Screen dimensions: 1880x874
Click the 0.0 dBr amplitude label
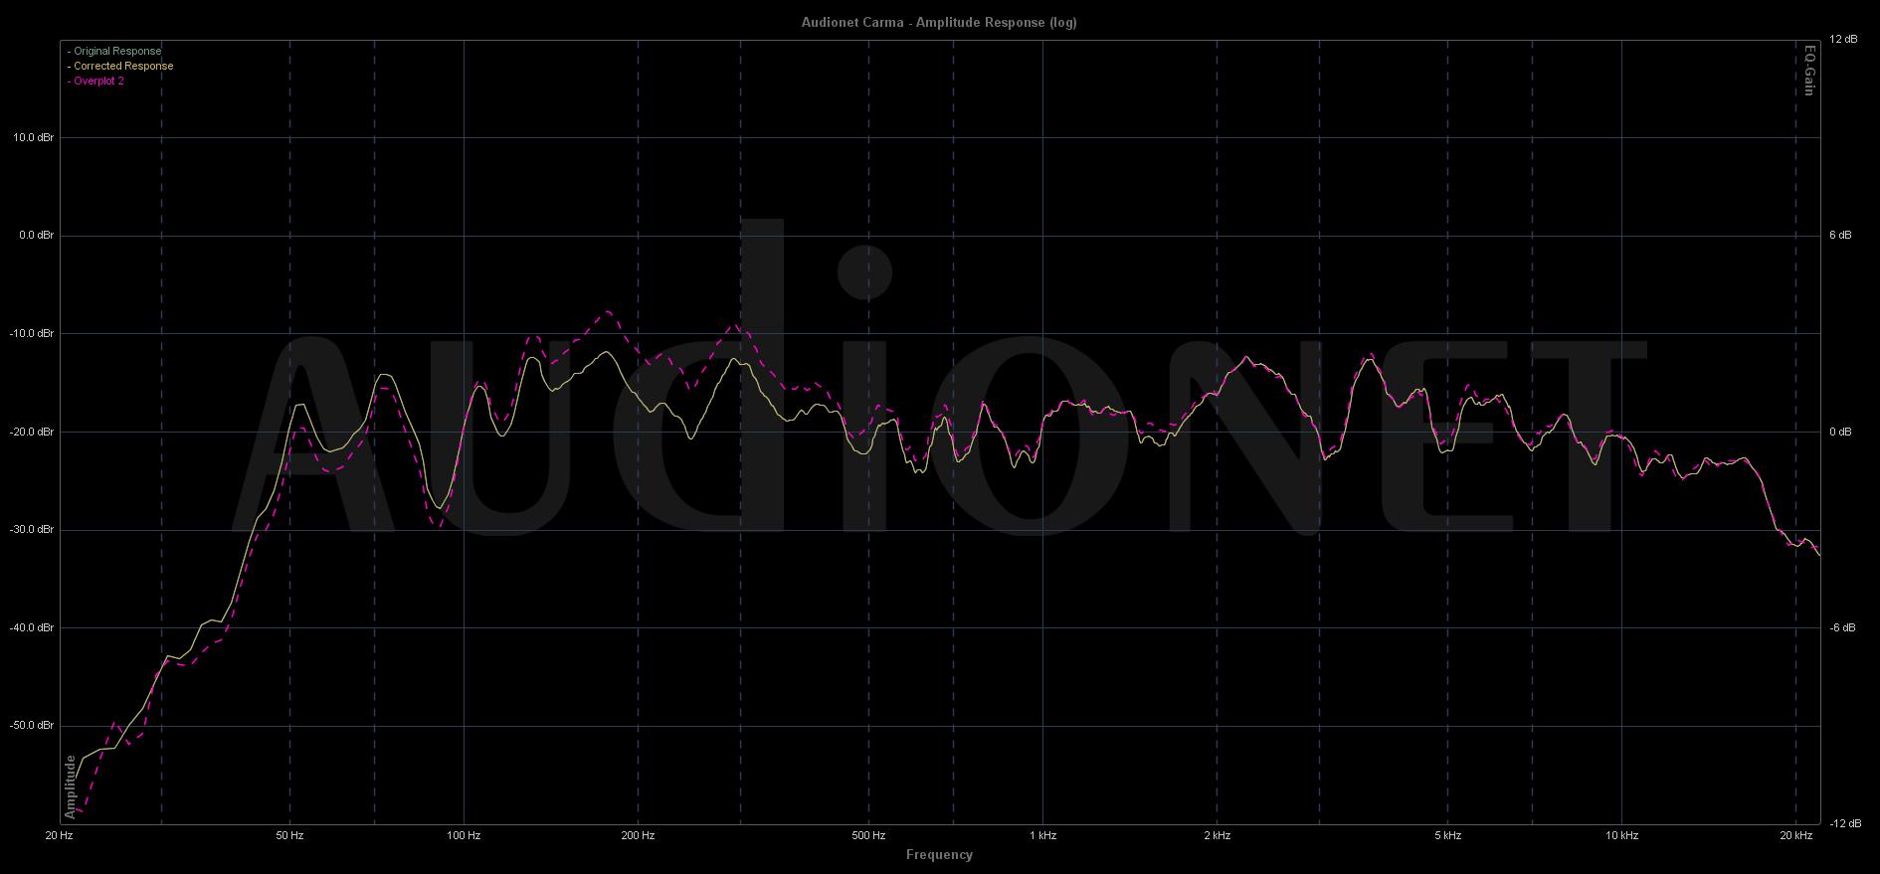click(x=34, y=236)
